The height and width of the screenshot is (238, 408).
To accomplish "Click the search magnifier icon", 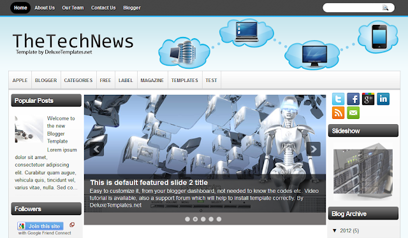I will 385,8.
